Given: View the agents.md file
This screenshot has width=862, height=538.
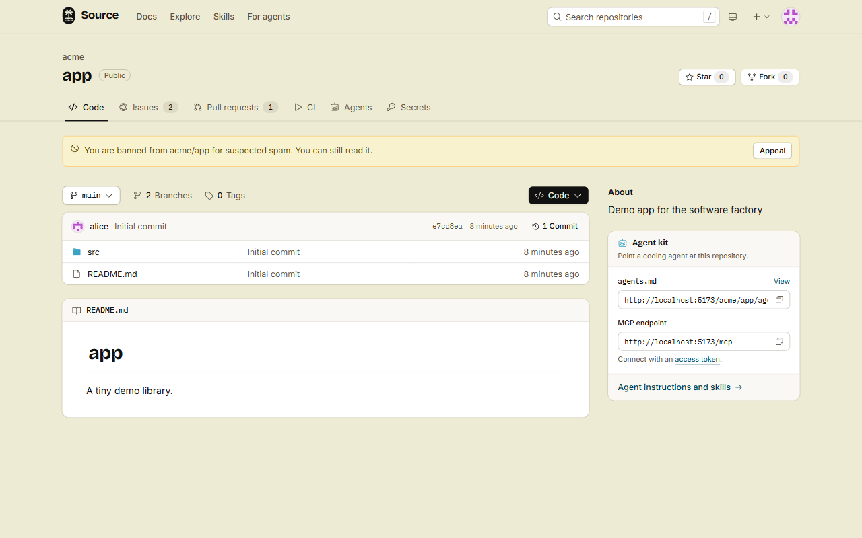Looking at the screenshot, I should pos(781,282).
